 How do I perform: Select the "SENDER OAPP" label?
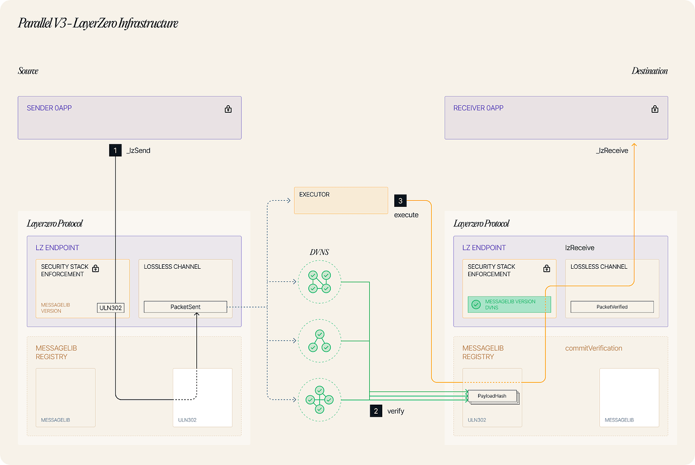click(49, 108)
